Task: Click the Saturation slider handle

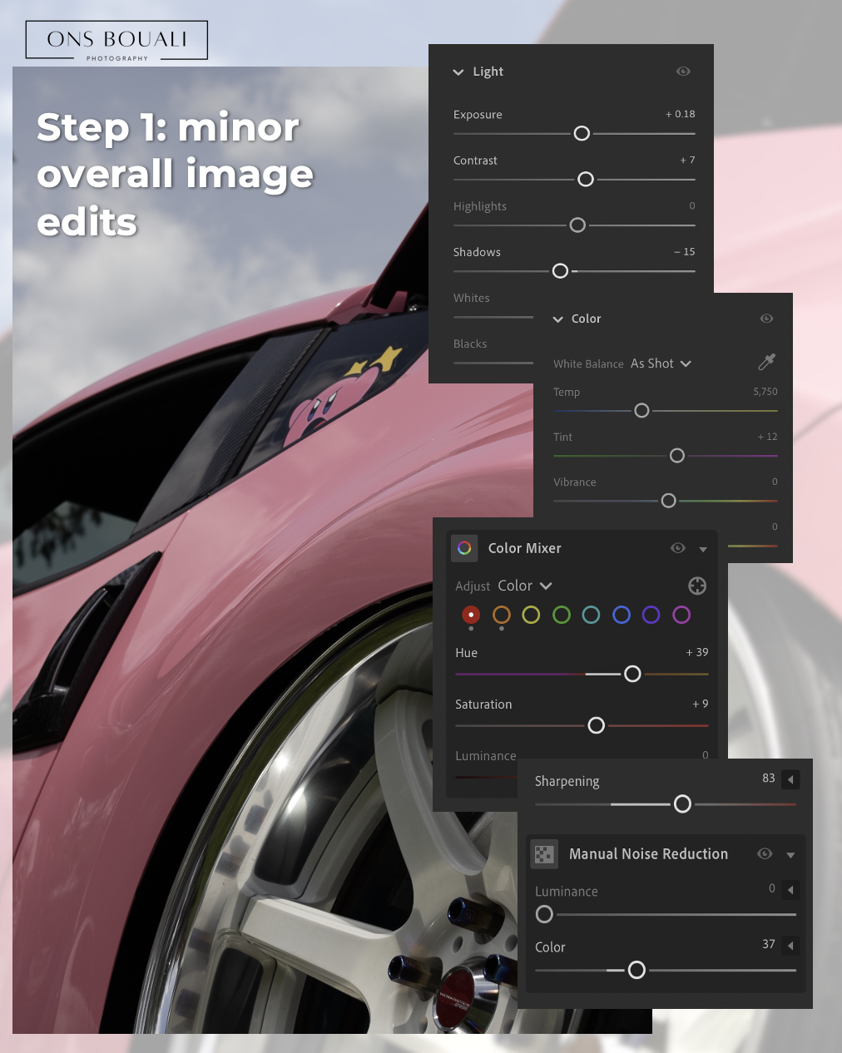Action: pos(596,725)
